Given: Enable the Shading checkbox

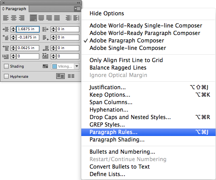Looking at the screenshot, I should pos(6,66).
